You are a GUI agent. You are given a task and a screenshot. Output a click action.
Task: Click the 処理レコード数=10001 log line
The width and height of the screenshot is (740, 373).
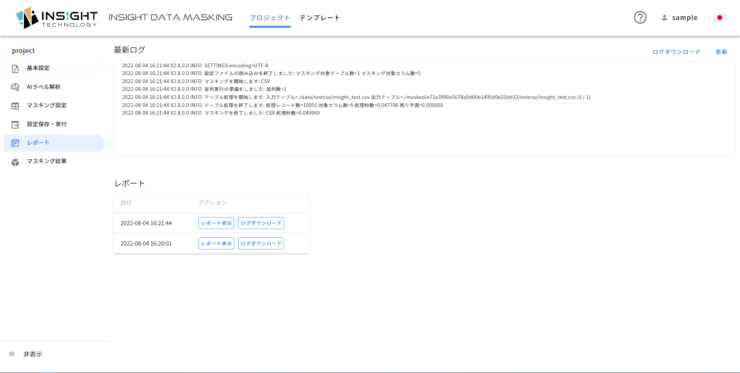pyautogui.click(x=283, y=105)
